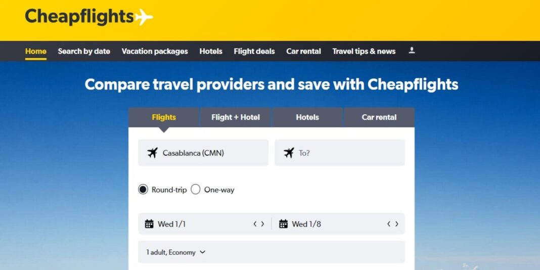Screen dimensions: 540x270
Task: Go to Flight deals page
Action: 254,51
